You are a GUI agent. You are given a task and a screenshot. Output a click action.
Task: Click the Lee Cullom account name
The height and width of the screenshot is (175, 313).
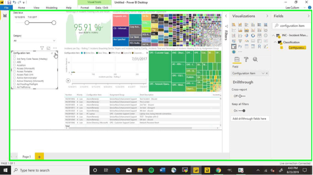pos(292,8)
